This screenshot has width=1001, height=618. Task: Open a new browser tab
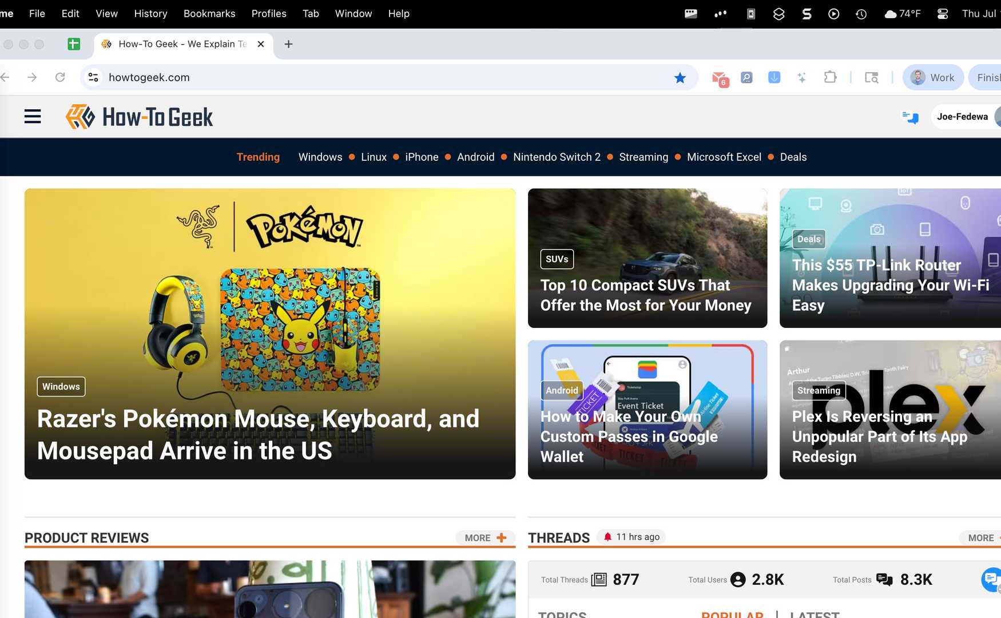pyautogui.click(x=288, y=44)
